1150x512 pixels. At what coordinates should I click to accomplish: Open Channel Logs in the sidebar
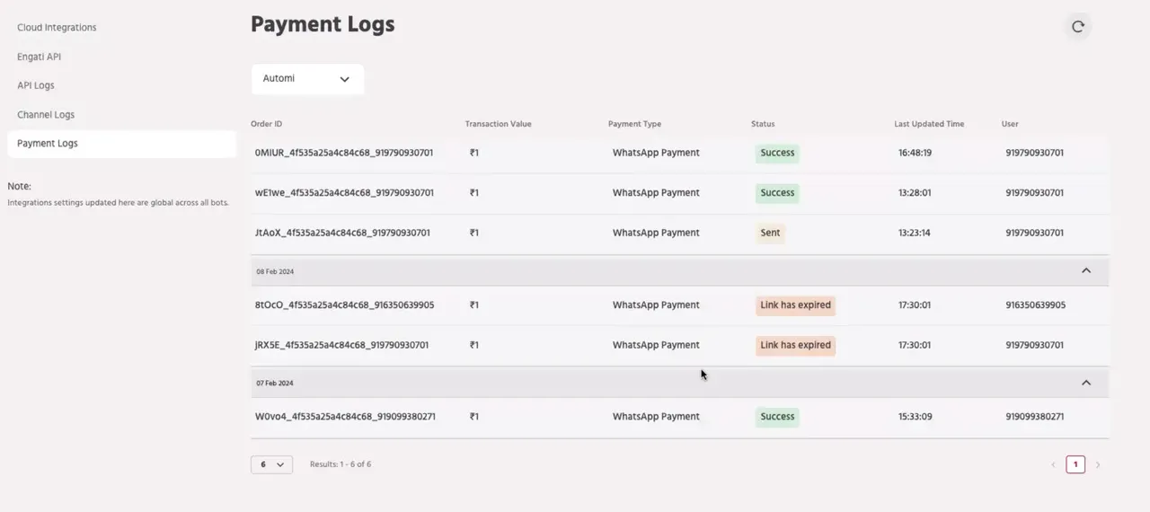click(x=46, y=115)
